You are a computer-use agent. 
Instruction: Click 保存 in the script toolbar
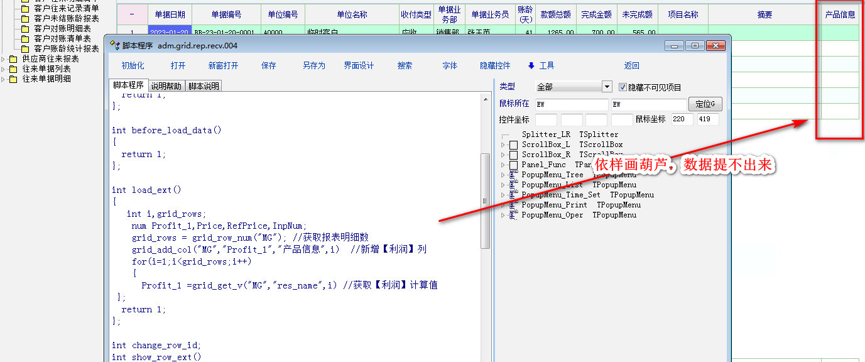tap(269, 65)
